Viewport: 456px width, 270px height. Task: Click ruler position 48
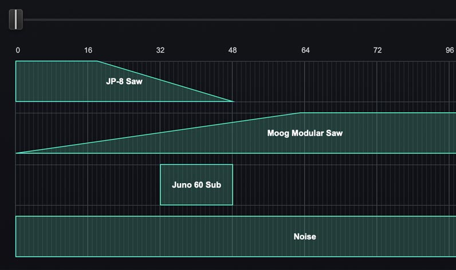click(233, 50)
